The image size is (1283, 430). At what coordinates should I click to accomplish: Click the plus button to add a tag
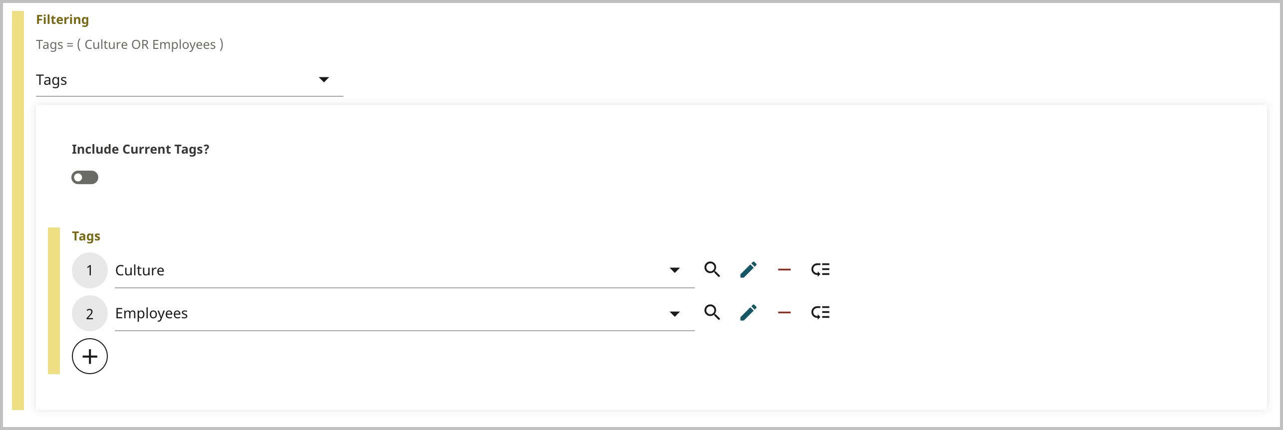[x=90, y=356]
